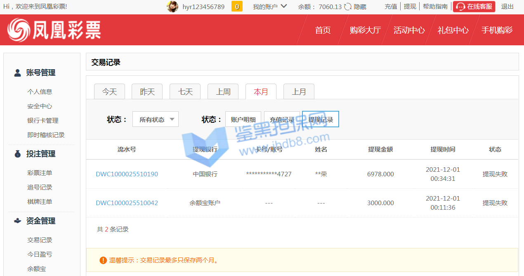Switch to the 今天 tab
The width and height of the screenshot is (524, 276).
click(x=109, y=91)
